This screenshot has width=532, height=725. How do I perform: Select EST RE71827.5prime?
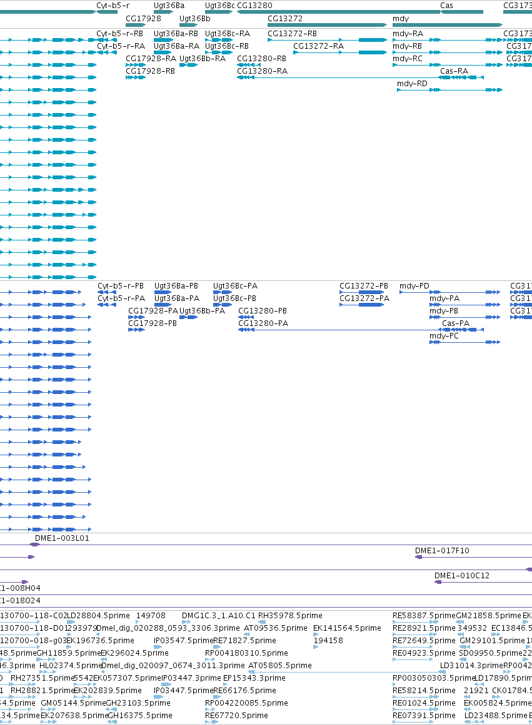click(244, 641)
